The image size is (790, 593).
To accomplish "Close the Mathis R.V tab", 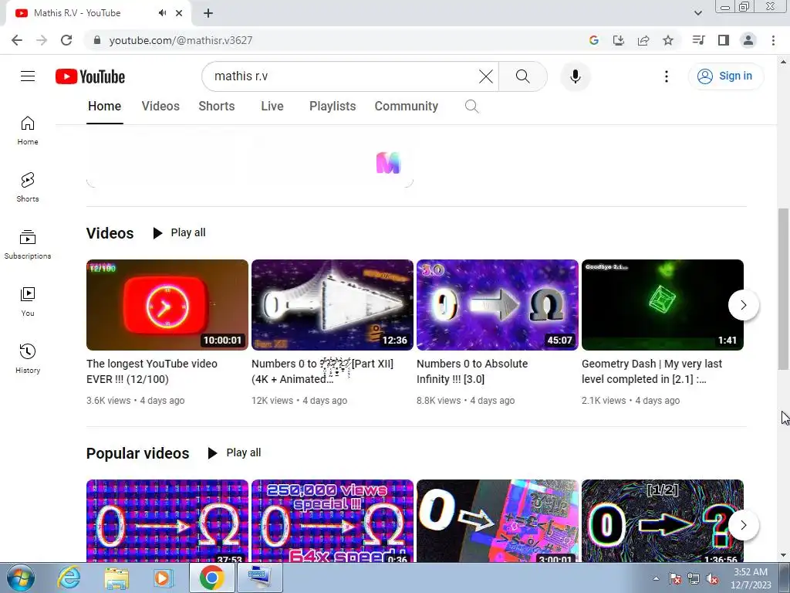I will click(x=179, y=13).
